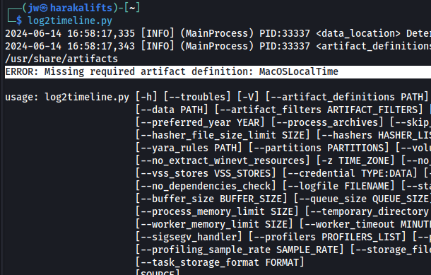
Task: Click the [--troubles] option in usage
Action: click(x=197, y=97)
